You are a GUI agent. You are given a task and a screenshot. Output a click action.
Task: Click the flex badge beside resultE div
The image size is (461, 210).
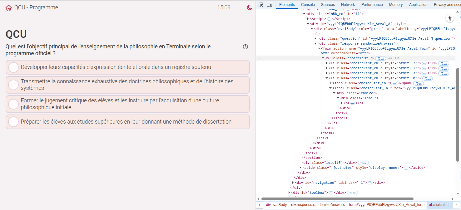click(x=363, y=163)
